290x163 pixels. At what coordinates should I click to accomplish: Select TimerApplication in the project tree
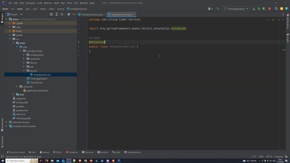[x=39, y=78]
